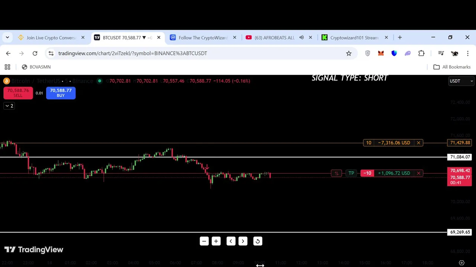This screenshot has height=267, width=476.
Task: Click the 70,698.42 position price label
Action: click(460, 171)
